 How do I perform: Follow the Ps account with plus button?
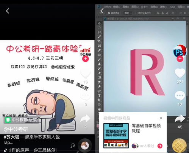180,59
